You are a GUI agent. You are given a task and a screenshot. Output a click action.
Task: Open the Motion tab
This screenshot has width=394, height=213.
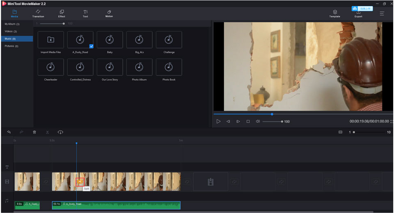[x=109, y=14]
